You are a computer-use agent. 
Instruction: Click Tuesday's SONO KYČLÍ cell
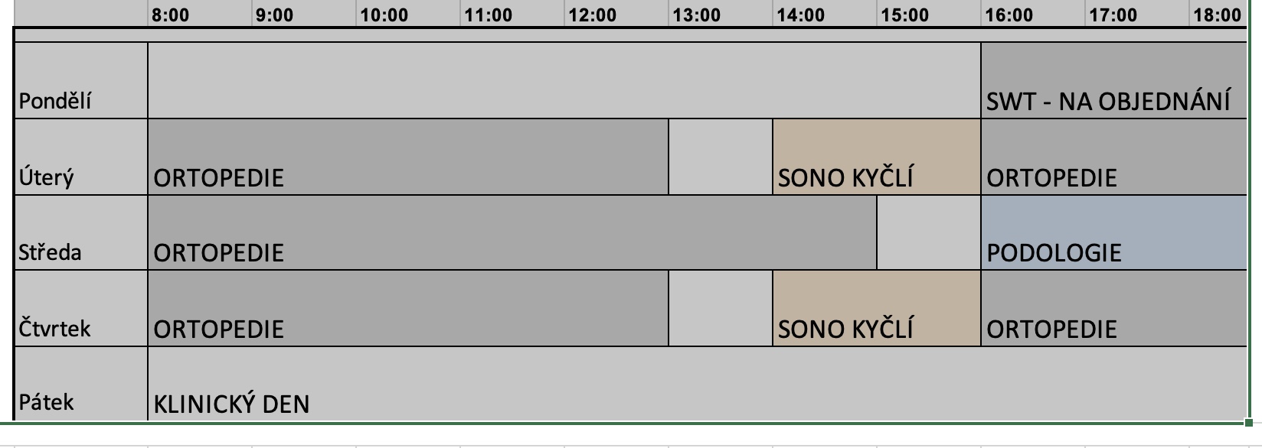[x=876, y=157]
